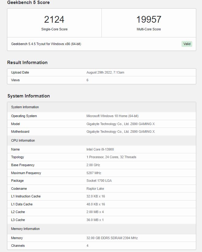Select the 32.0 KB x 16 value

click(x=96, y=196)
